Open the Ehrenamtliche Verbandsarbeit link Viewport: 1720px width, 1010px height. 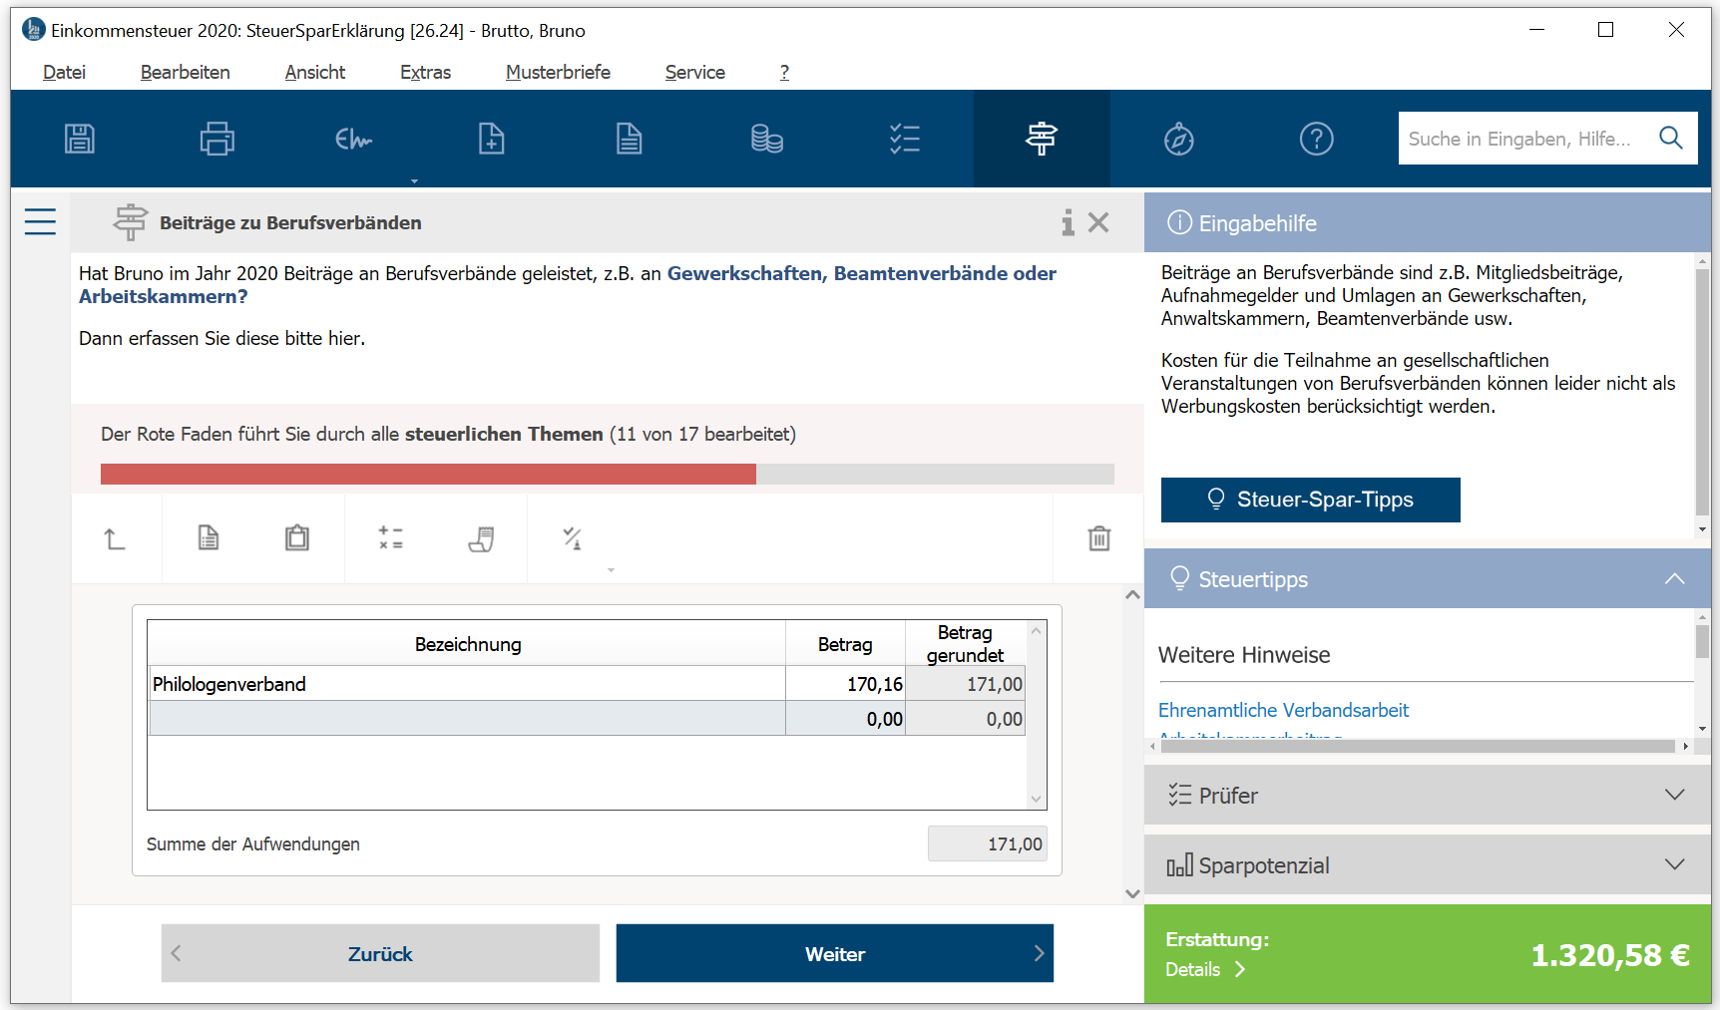(x=1283, y=710)
